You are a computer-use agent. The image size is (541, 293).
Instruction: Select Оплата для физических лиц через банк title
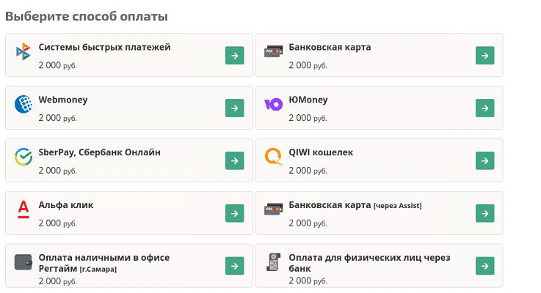(x=369, y=263)
